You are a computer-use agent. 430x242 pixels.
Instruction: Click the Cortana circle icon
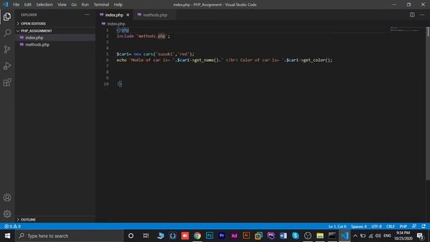click(x=131, y=236)
